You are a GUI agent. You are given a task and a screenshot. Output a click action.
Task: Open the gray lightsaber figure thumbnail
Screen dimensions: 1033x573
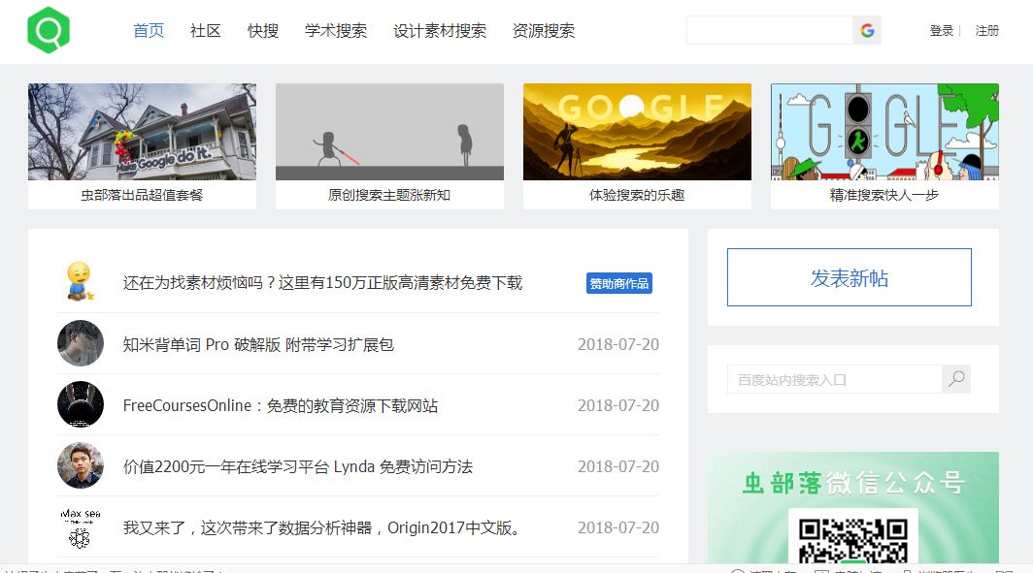(390, 132)
